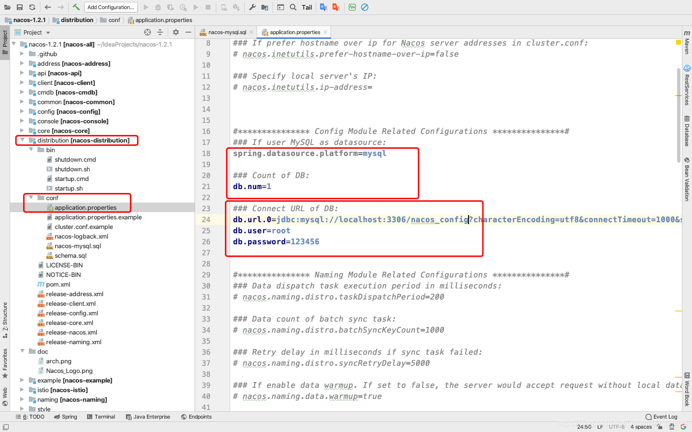Navigate back with the left arrow

coord(48,7)
